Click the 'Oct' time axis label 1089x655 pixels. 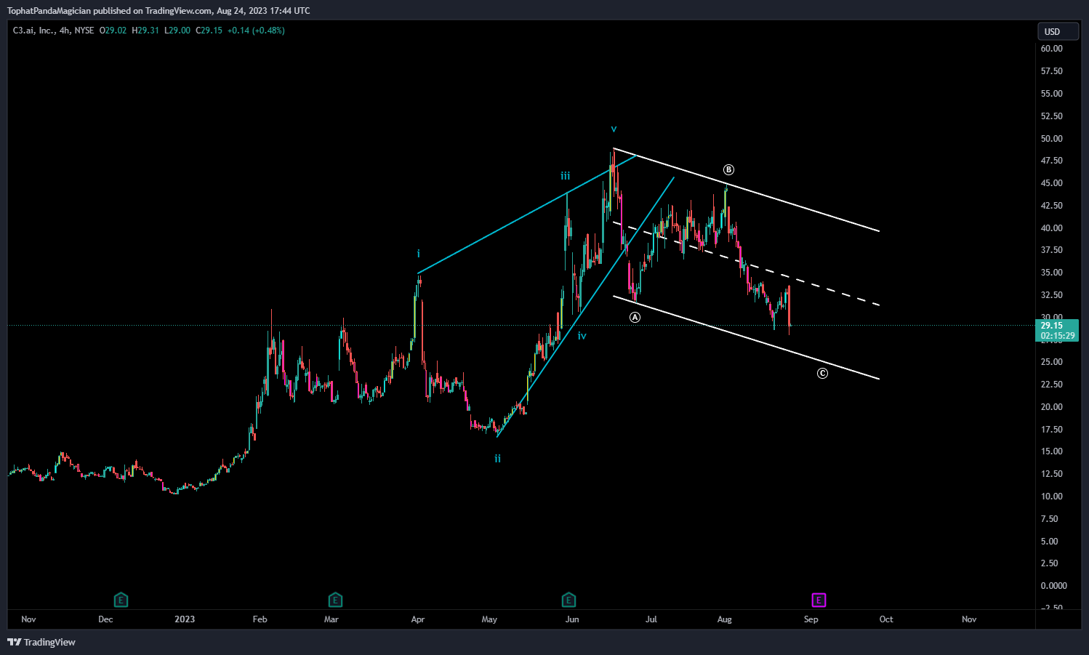(x=886, y=619)
